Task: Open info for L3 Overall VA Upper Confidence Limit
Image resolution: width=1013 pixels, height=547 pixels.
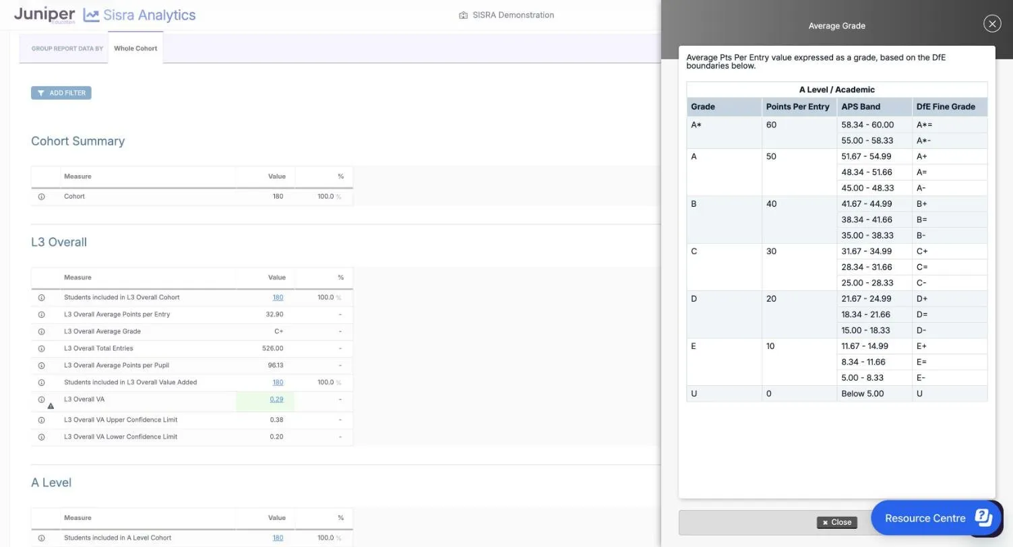Action: (41, 420)
